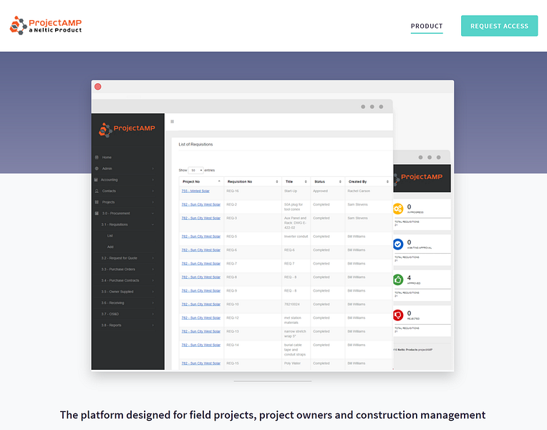Viewport: 547px width, 430px height.
Task: Click the ProjectAMP logo in the page header
Action: (46, 26)
